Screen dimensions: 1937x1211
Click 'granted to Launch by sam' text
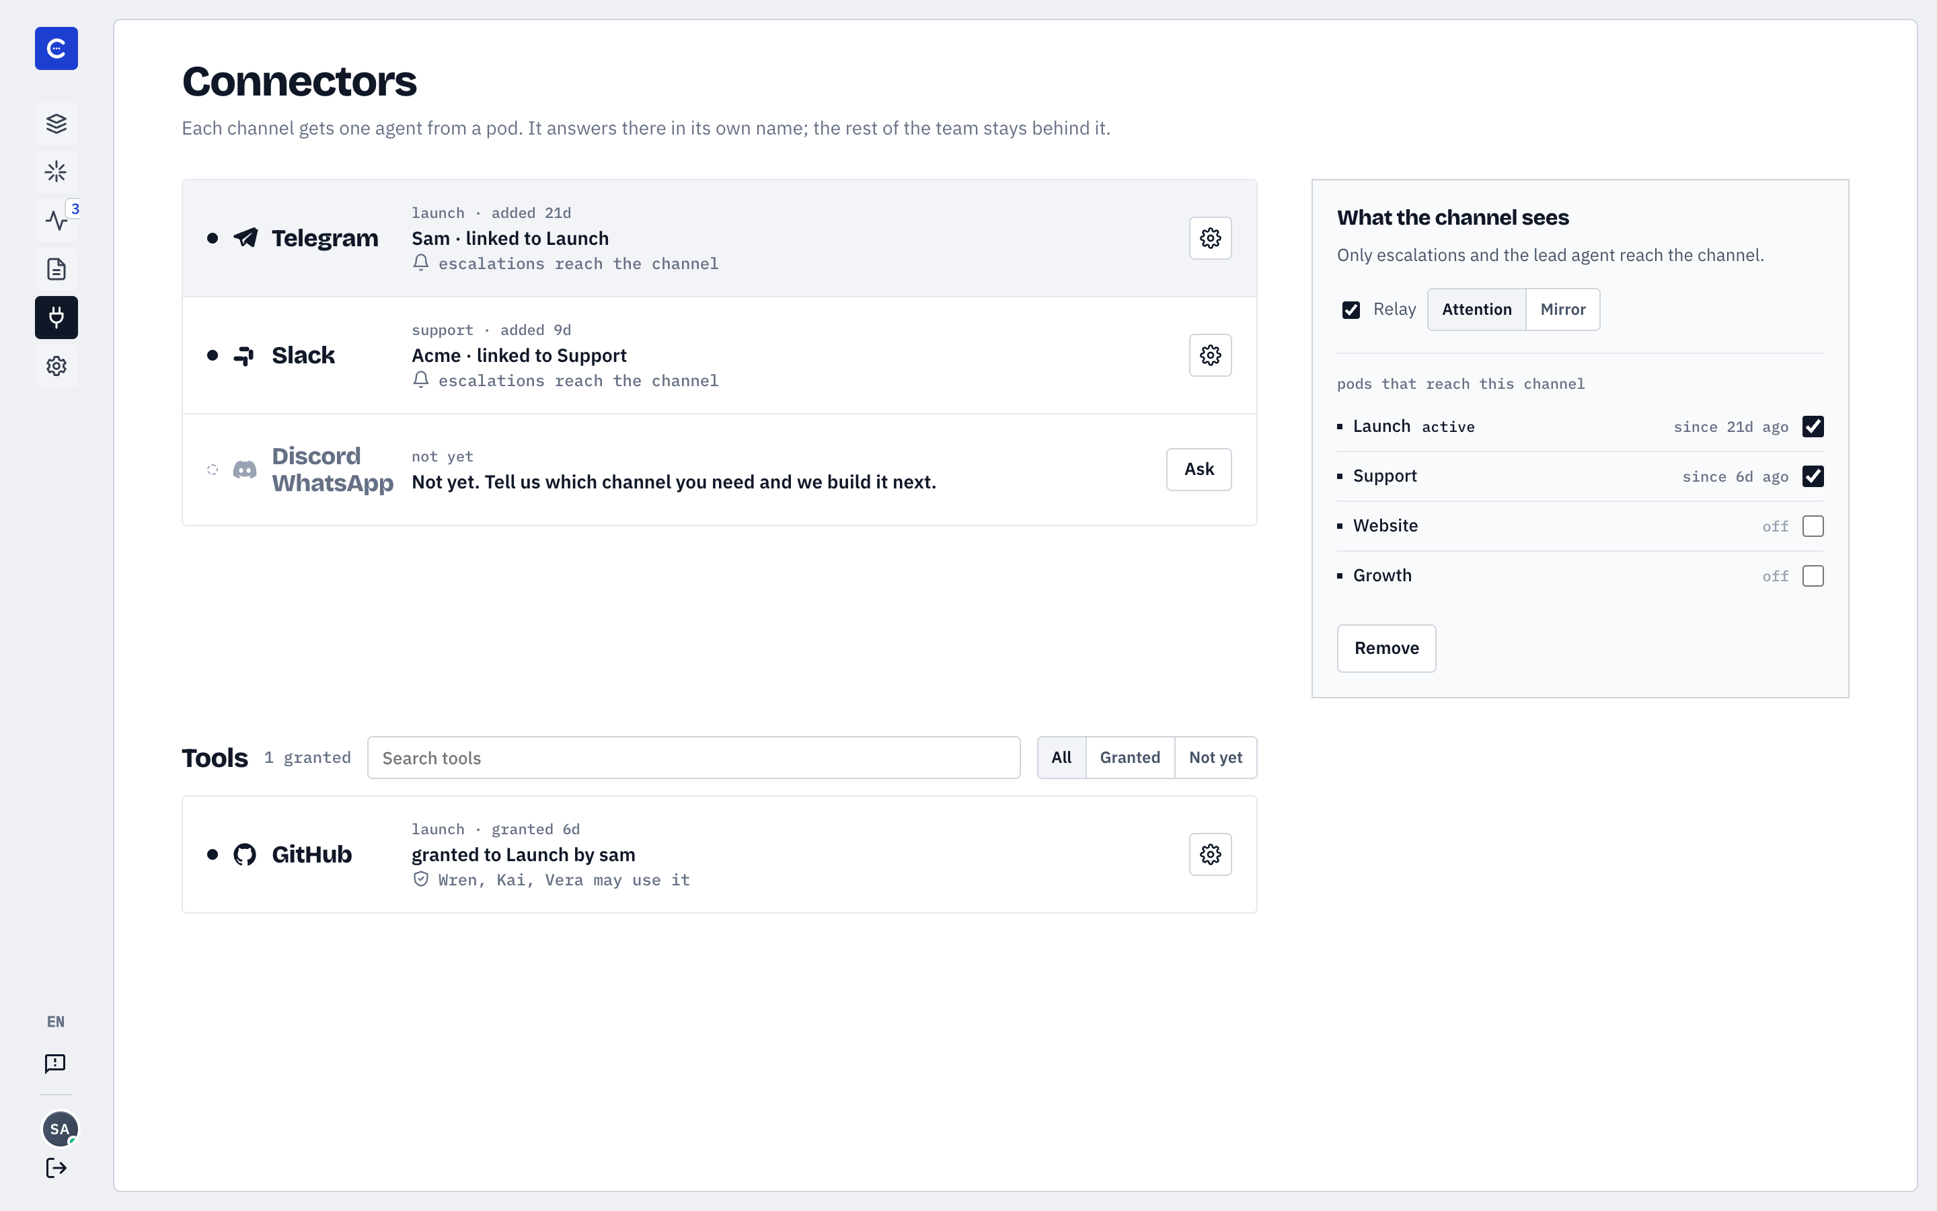[x=523, y=854]
